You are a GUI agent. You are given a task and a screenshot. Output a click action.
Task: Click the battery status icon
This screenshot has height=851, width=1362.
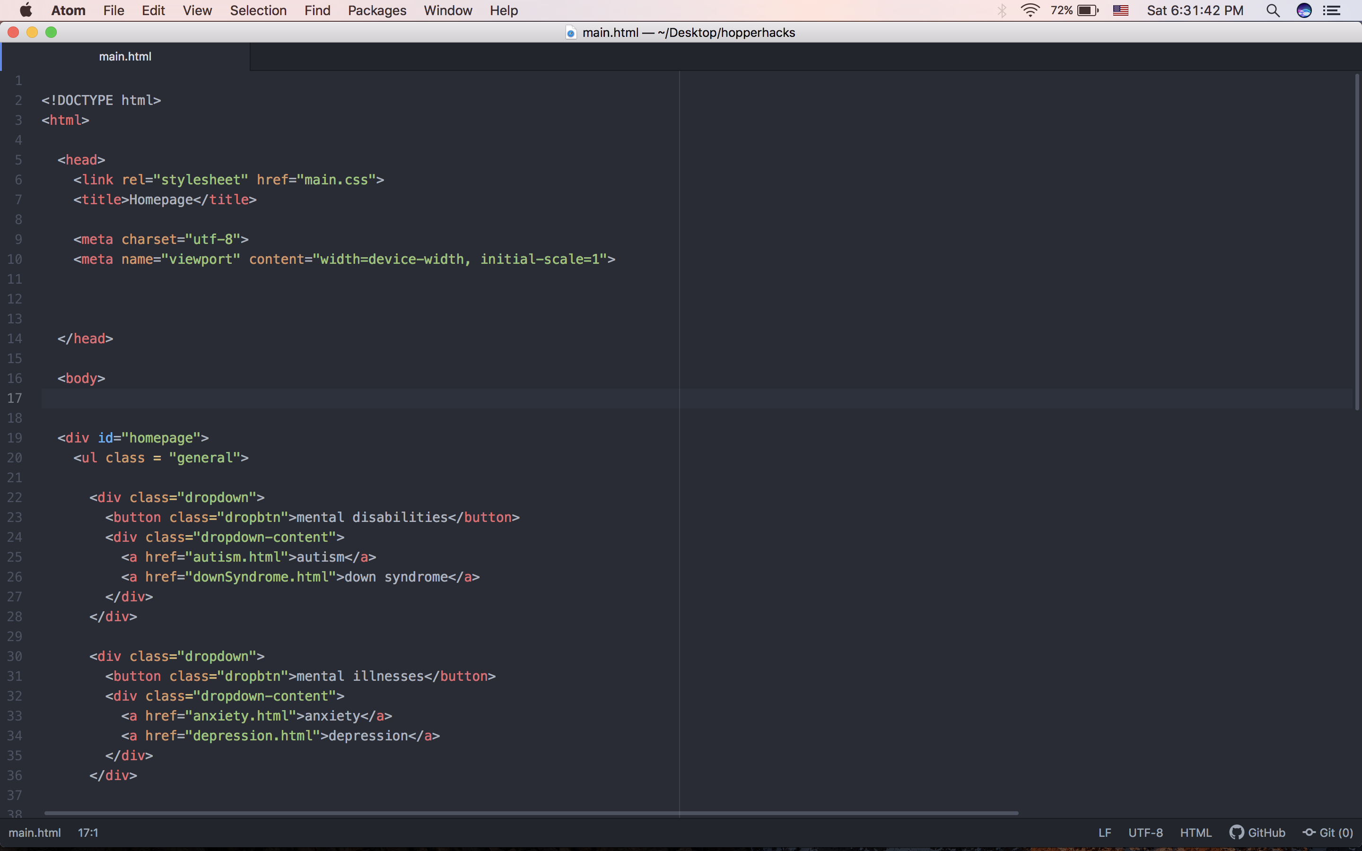click(x=1087, y=11)
